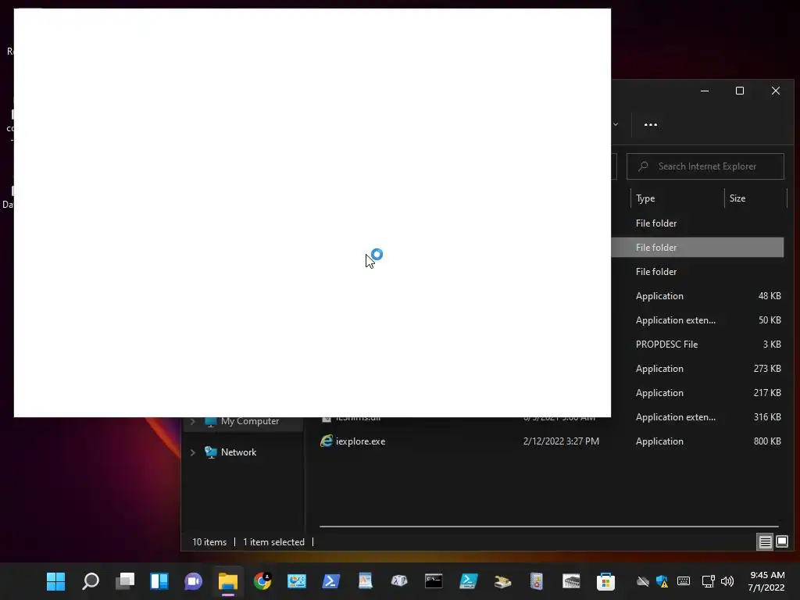Select the 3 KB size cell
Screen dimensions: 800x600
772,345
